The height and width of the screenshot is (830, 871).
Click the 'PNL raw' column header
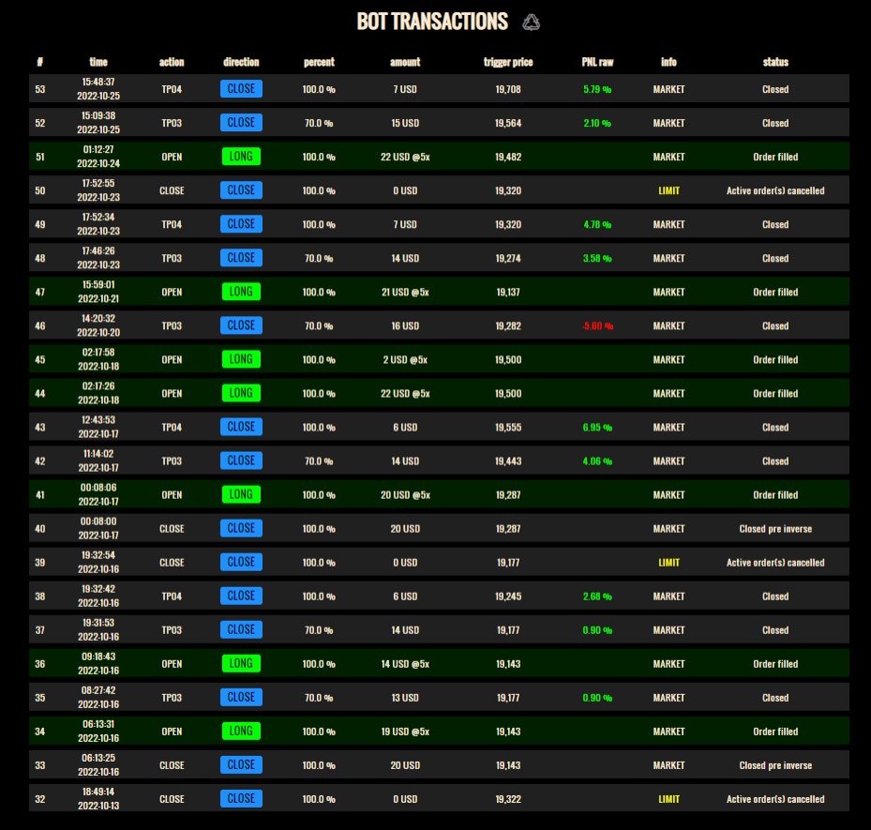point(598,62)
